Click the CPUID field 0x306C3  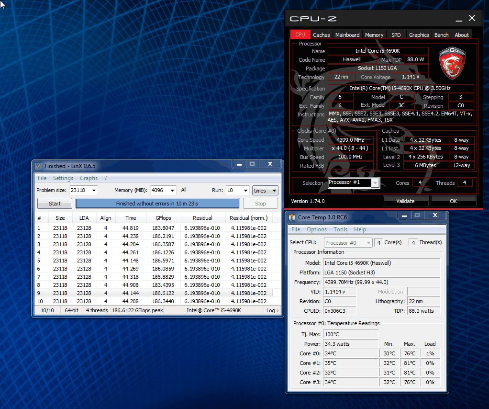coord(339,311)
